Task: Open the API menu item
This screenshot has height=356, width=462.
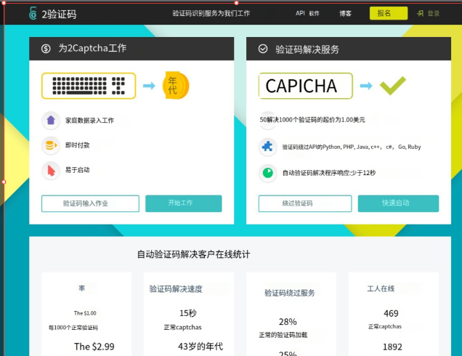Action: pos(300,13)
